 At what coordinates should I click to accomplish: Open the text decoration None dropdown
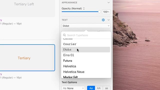(x=73, y=88)
